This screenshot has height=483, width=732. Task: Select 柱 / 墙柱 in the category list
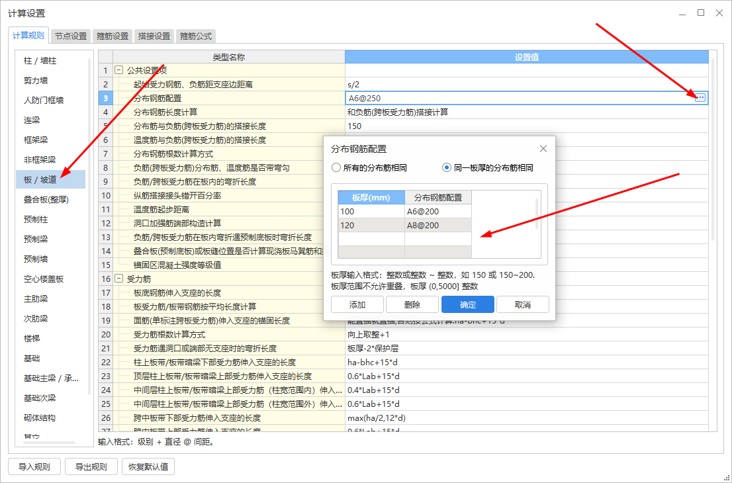point(51,61)
